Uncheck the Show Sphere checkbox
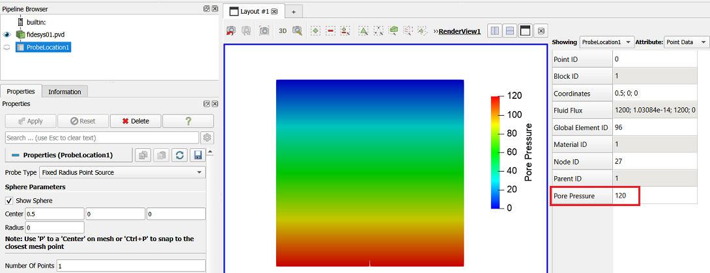Viewport: 710px width, 273px height. pos(9,201)
